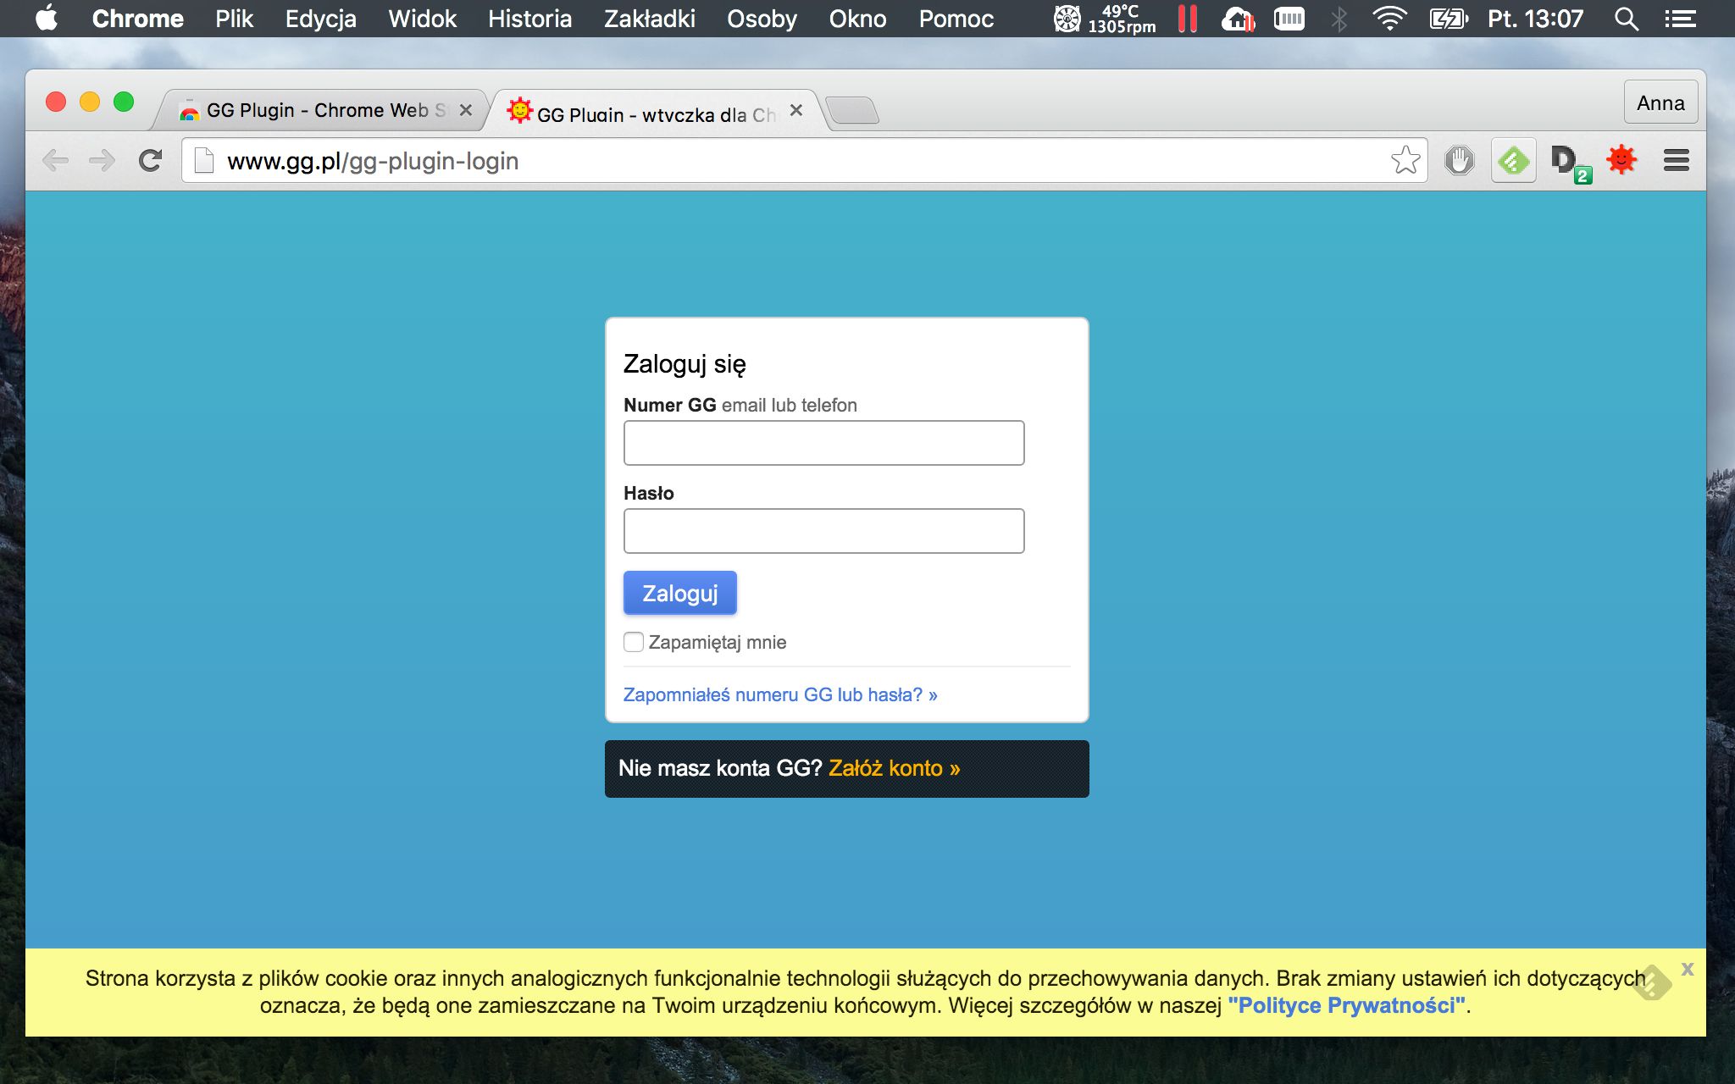Click the bookmark star icon

(1405, 160)
